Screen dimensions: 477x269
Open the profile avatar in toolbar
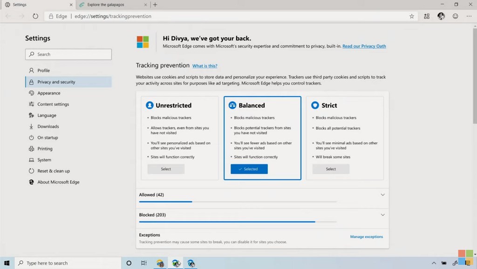pos(441,16)
